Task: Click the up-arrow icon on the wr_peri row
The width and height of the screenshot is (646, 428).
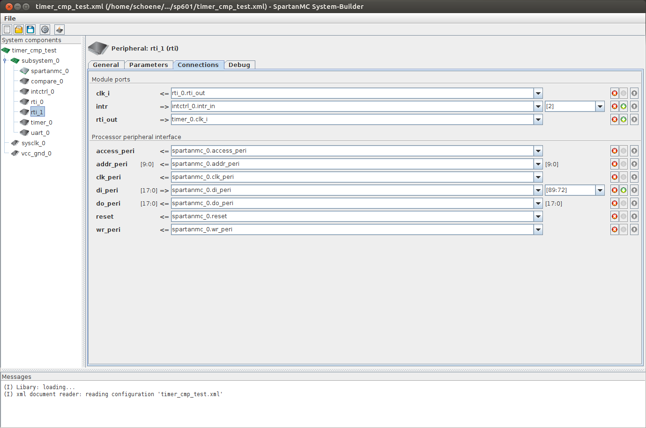Action: pyautogui.click(x=634, y=229)
